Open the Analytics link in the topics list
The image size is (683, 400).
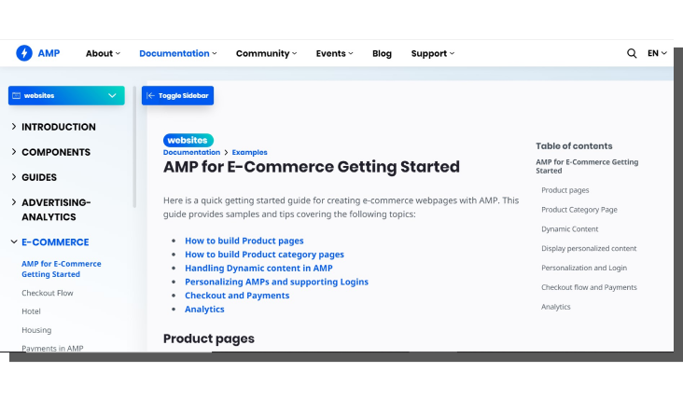click(x=204, y=309)
